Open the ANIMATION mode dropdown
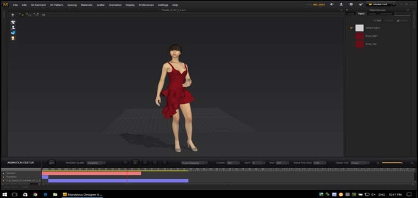This screenshot has height=198, width=418. click(381, 4)
